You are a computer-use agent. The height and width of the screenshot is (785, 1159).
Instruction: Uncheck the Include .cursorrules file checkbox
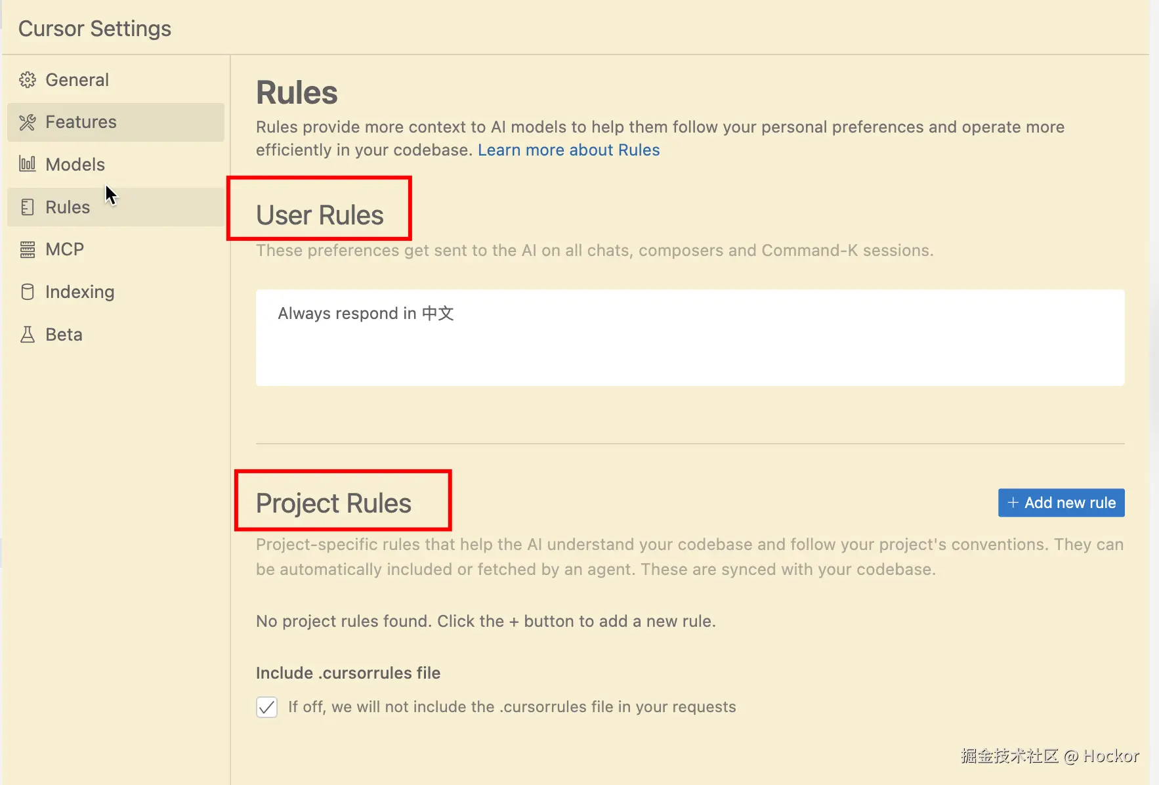tap(266, 707)
